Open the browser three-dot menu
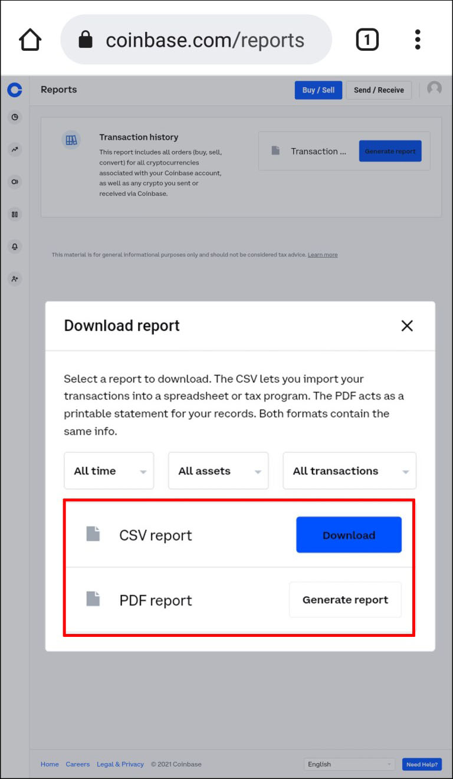This screenshot has height=779, width=453. click(418, 40)
